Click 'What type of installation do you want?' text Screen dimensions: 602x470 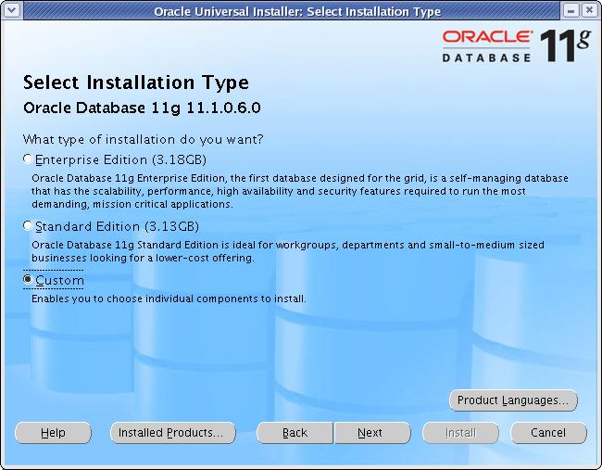coord(143,139)
